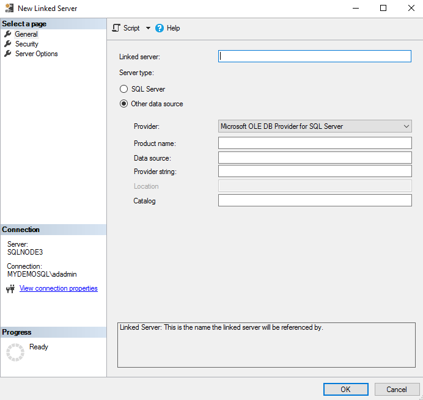Screen dimensions: 423x400
Task: Click wrench icon beside Server Options
Action: click(x=8, y=54)
